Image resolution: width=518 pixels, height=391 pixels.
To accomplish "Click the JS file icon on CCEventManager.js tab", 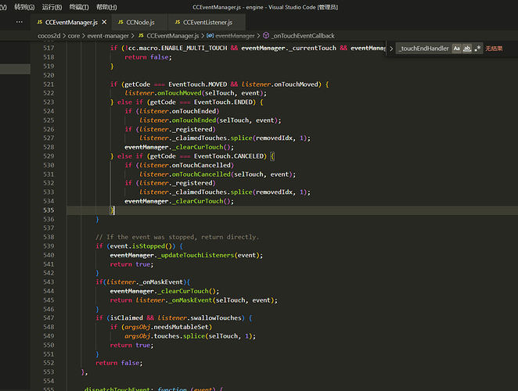I will pyautogui.click(x=40, y=23).
